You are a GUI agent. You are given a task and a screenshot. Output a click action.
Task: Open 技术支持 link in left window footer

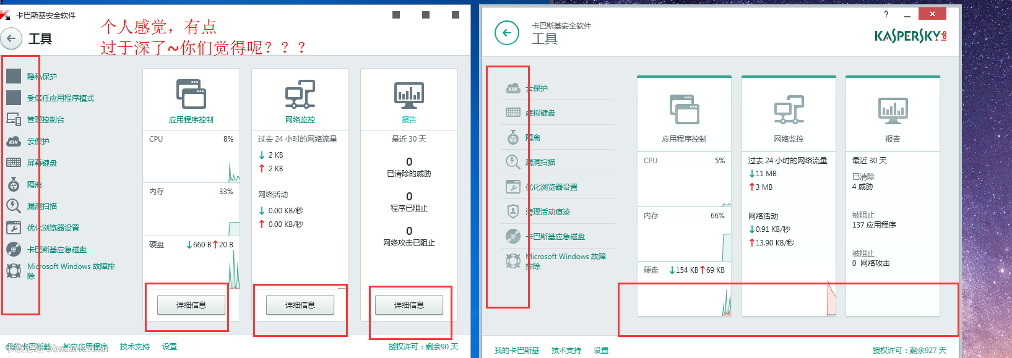pyautogui.click(x=135, y=347)
